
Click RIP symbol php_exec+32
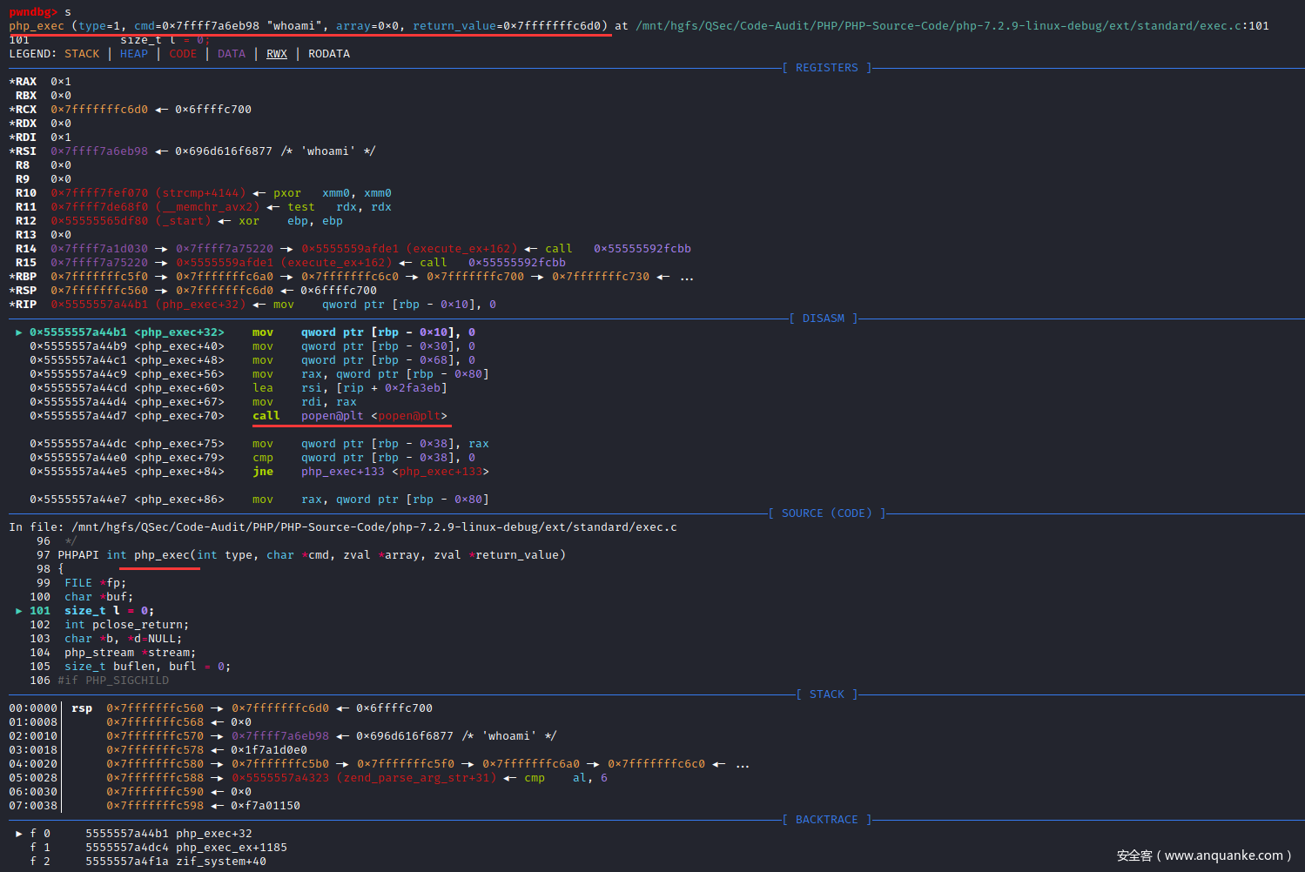click(200, 305)
